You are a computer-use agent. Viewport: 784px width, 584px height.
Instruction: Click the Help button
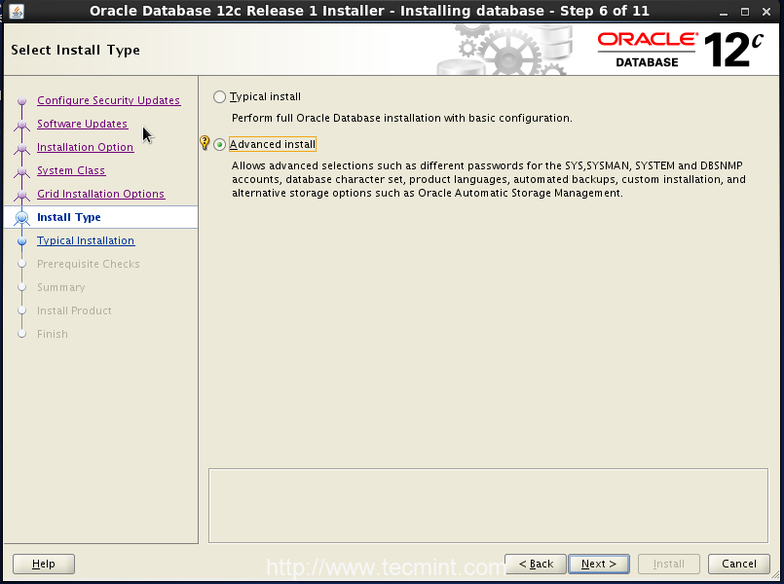(44, 564)
